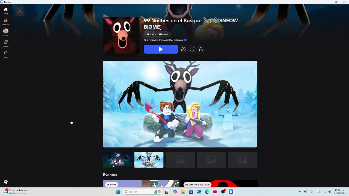
Task: Open Destacados charts in the sidebar
Action: point(6,22)
